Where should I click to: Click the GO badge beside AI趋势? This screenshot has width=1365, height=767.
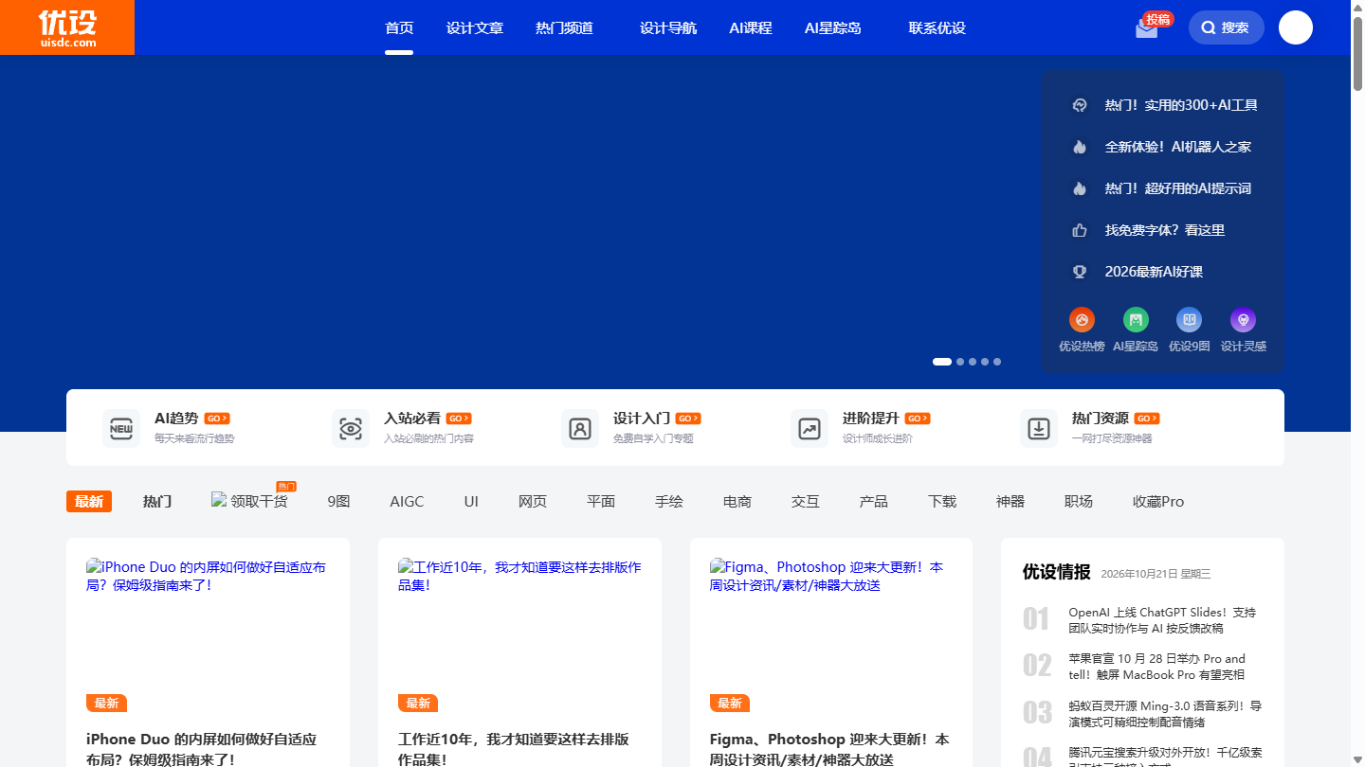tap(217, 419)
